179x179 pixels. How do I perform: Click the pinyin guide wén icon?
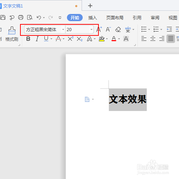(x=128, y=29)
